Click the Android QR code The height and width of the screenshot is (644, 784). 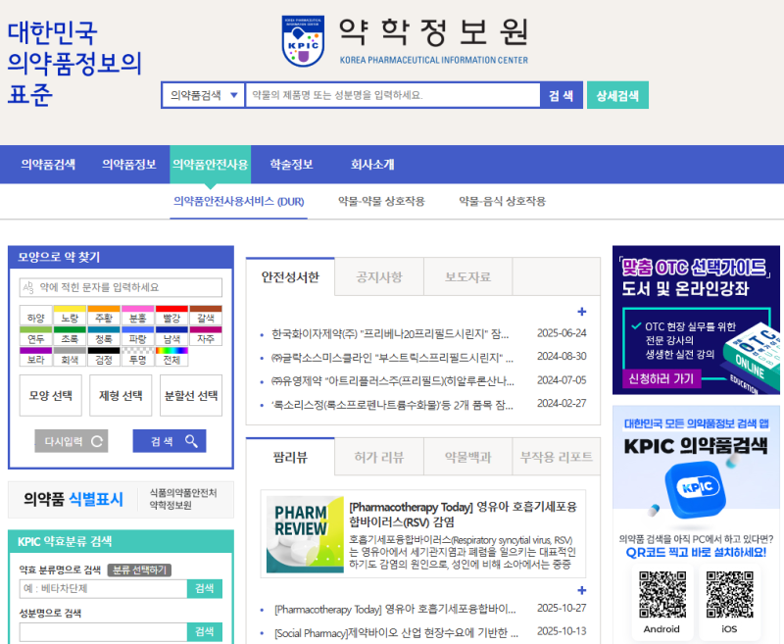(662, 596)
